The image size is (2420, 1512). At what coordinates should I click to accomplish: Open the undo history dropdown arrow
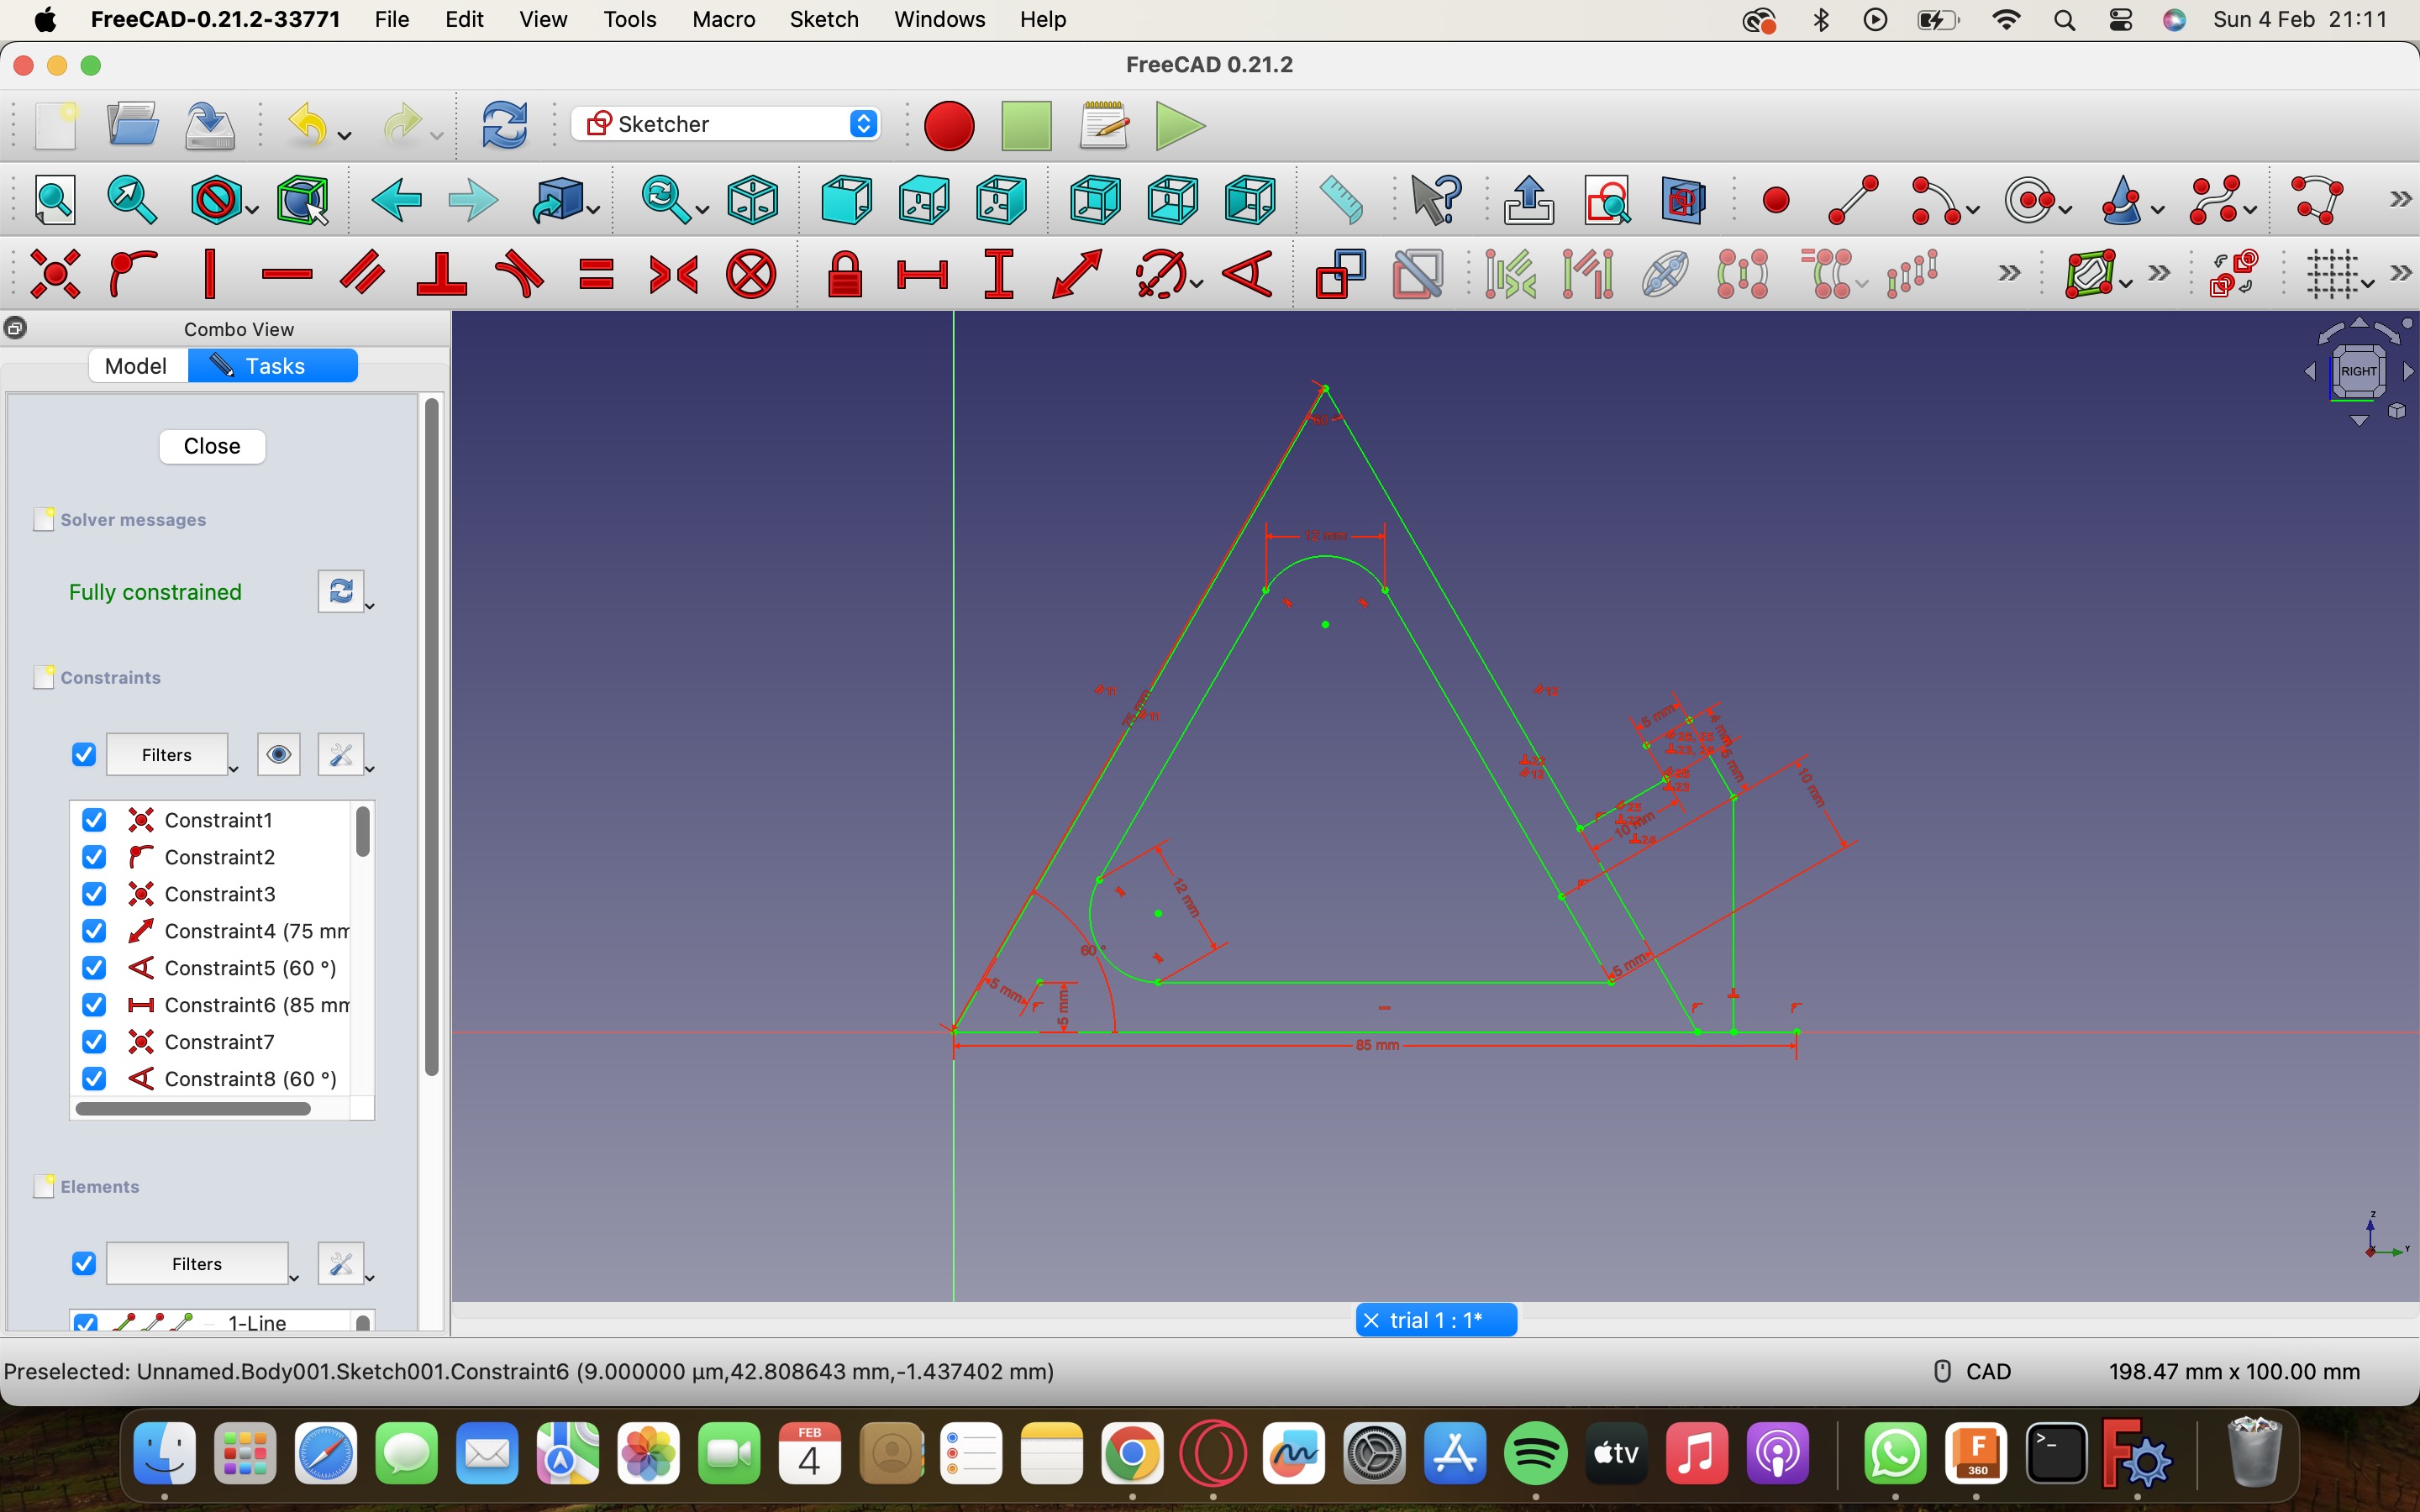tap(345, 135)
